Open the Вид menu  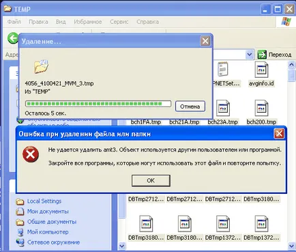point(61,22)
